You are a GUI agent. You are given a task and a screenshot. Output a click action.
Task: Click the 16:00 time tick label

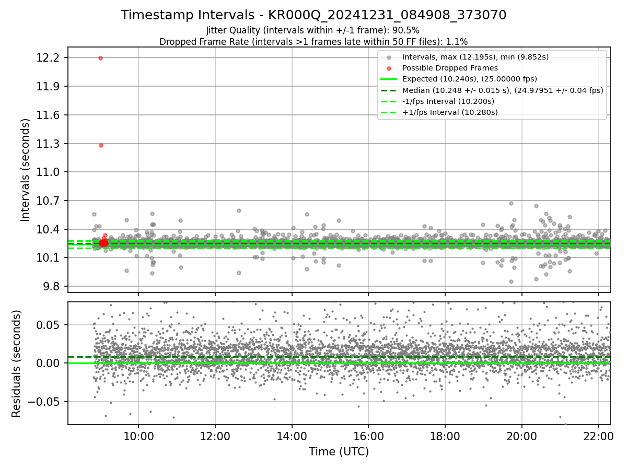pos(368,436)
